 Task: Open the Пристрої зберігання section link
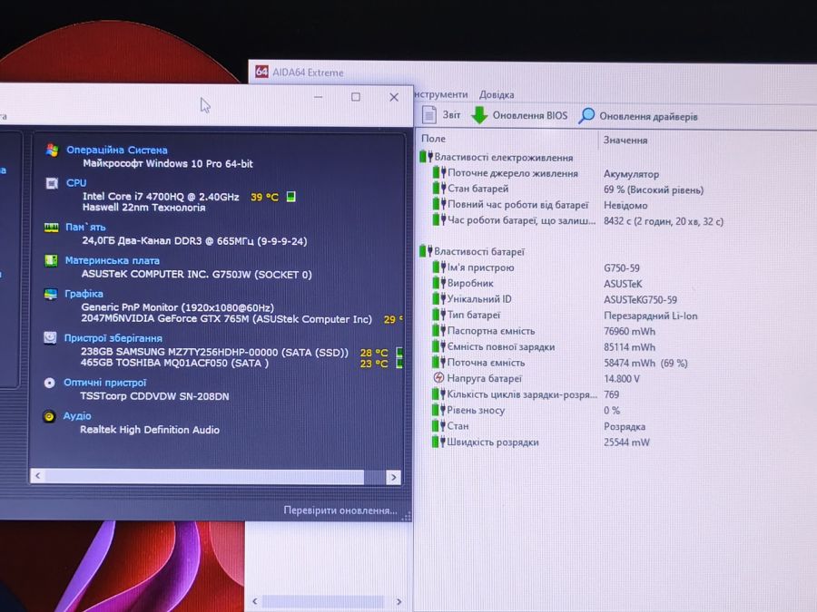click(x=113, y=338)
